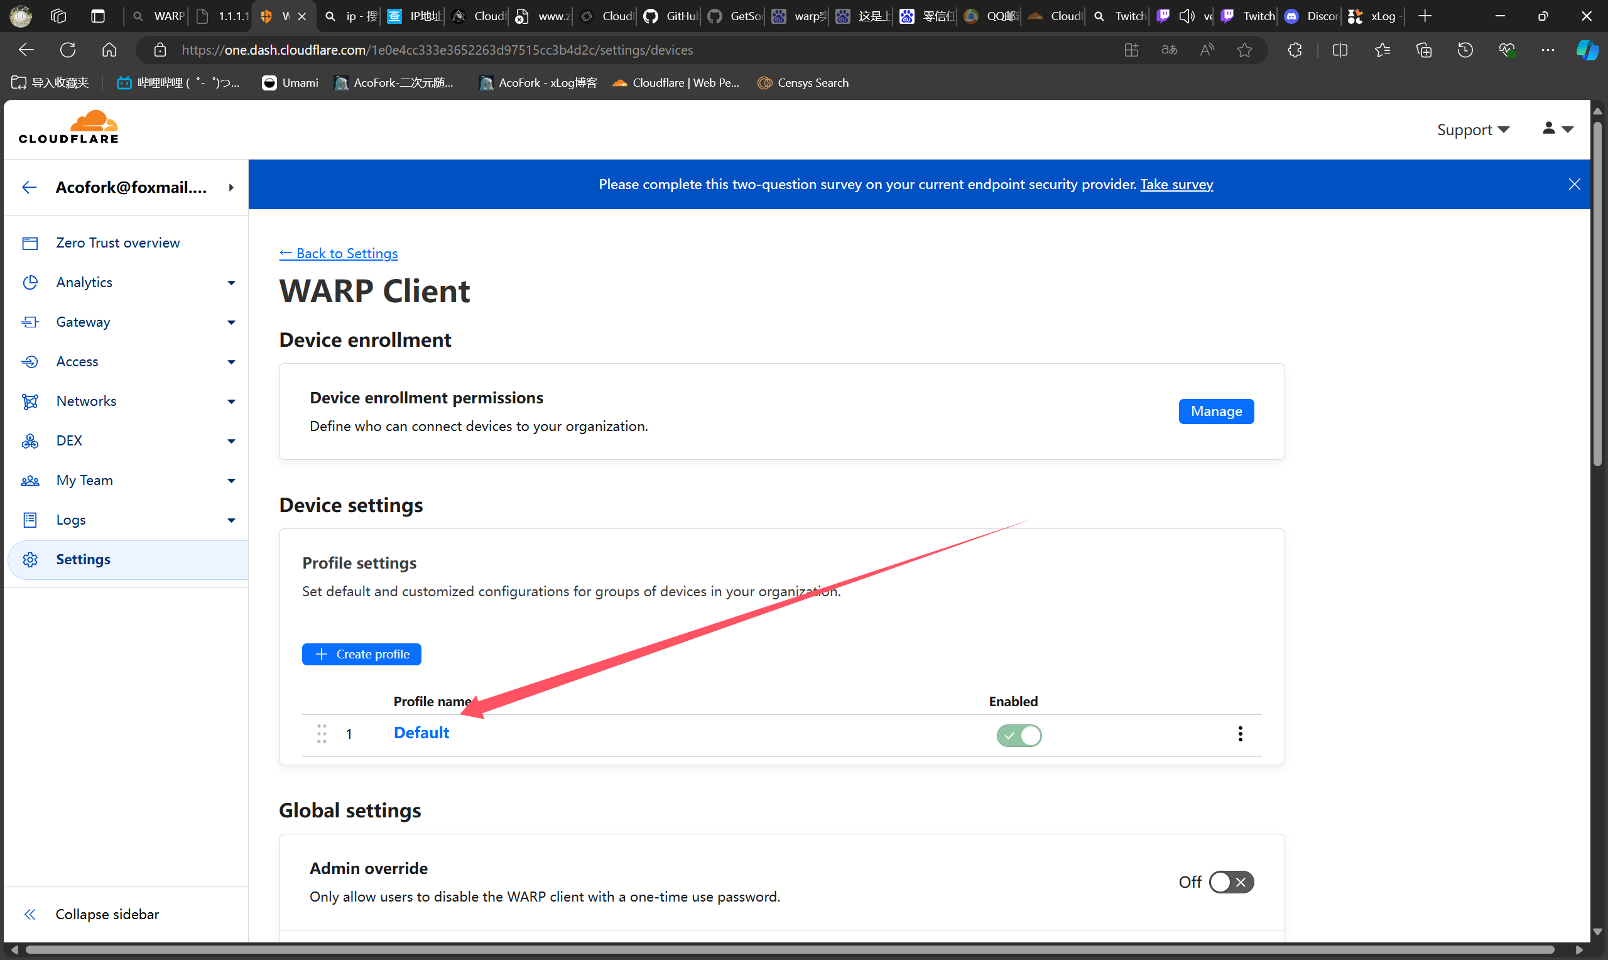Click the Manage button
Viewport: 1608px width, 960px height.
pos(1216,412)
